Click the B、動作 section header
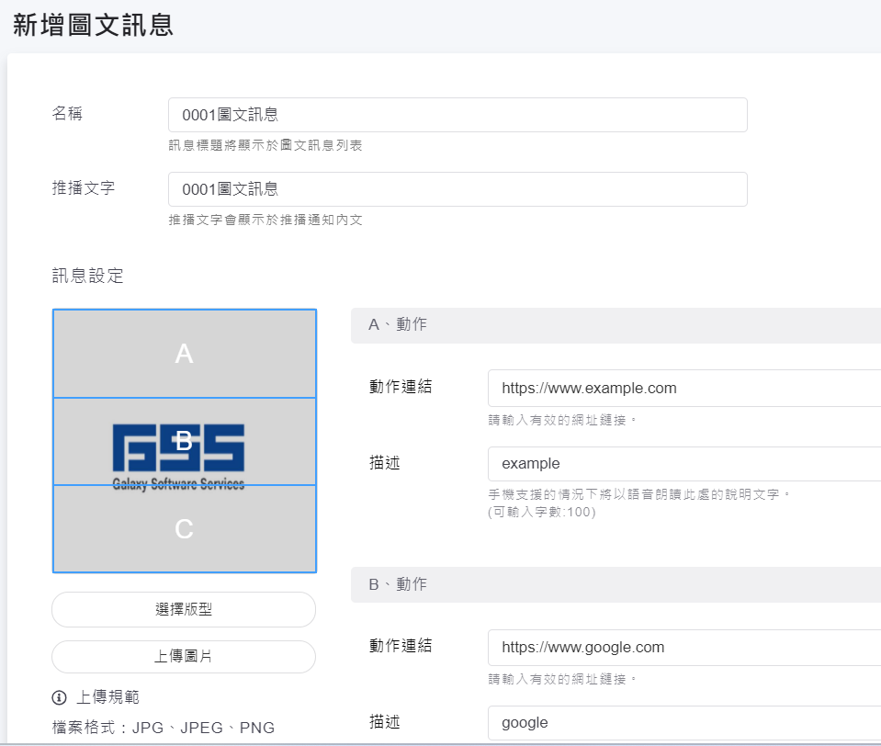Image resolution: width=881 pixels, height=746 pixels. [616, 584]
